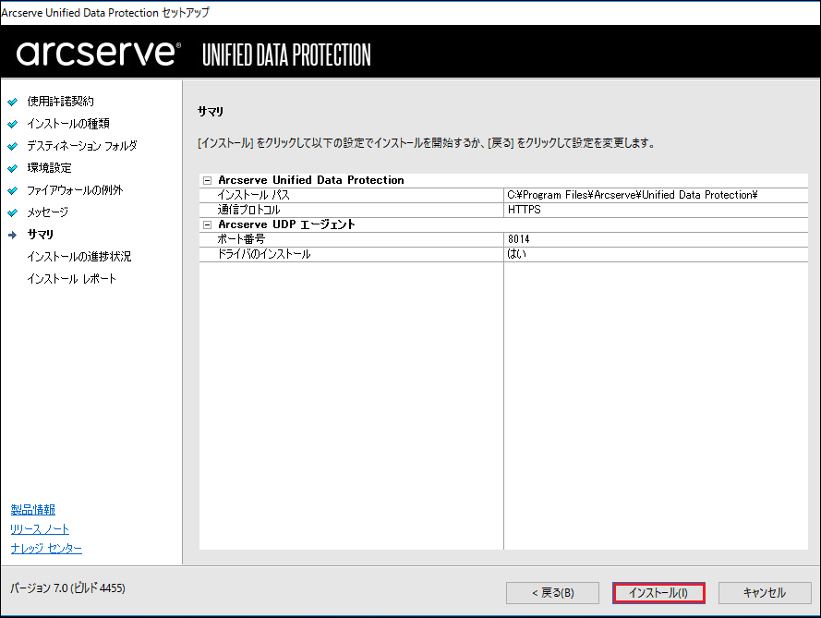This screenshot has width=821, height=618.
Task: Select the current サマリ step
Action: 41,235
